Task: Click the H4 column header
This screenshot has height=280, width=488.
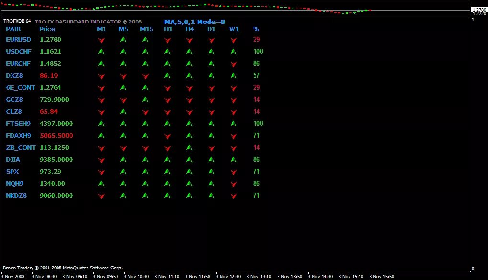Action: point(189,29)
